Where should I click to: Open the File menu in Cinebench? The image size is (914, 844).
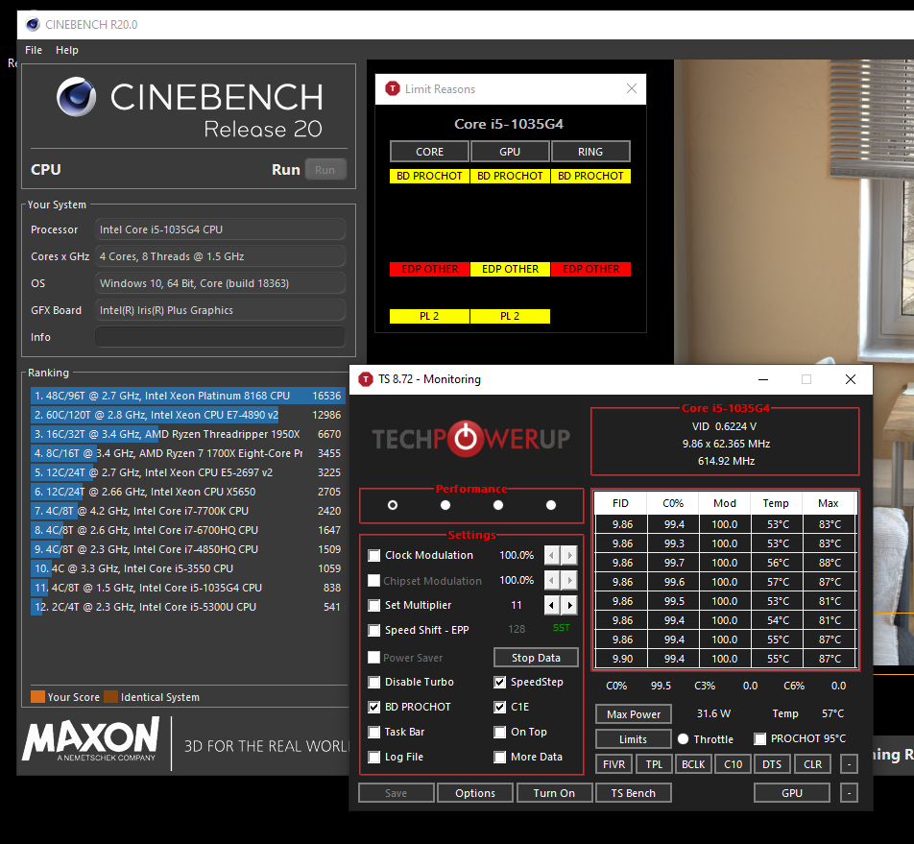point(34,50)
